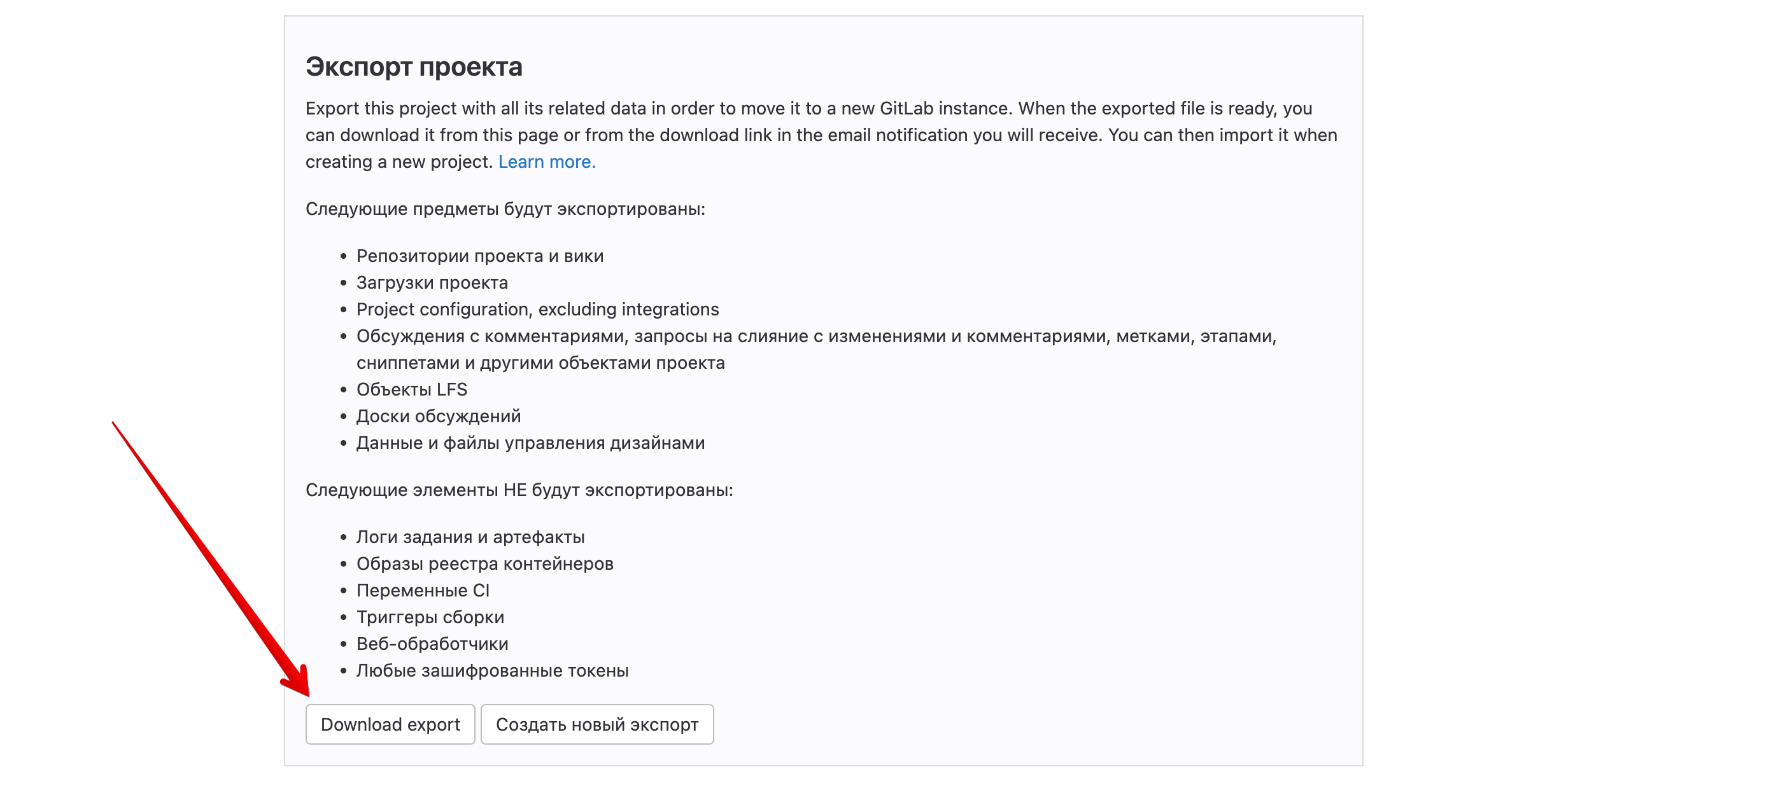Select the Загрузки проекта list item
Image resolution: width=1785 pixels, height=786 pixels.
coord(432,282)
